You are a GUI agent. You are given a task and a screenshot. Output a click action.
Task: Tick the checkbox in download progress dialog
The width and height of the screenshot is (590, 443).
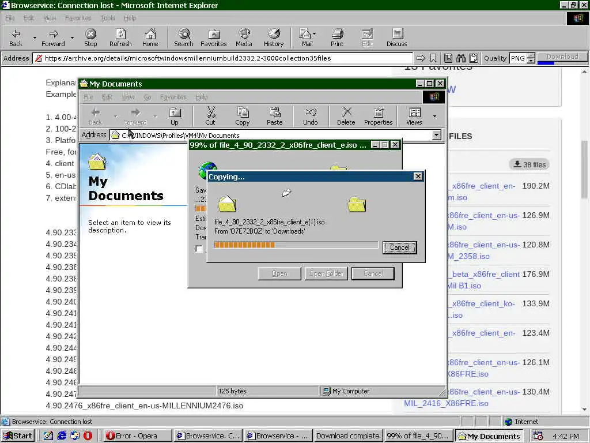(x=199, y=249)
